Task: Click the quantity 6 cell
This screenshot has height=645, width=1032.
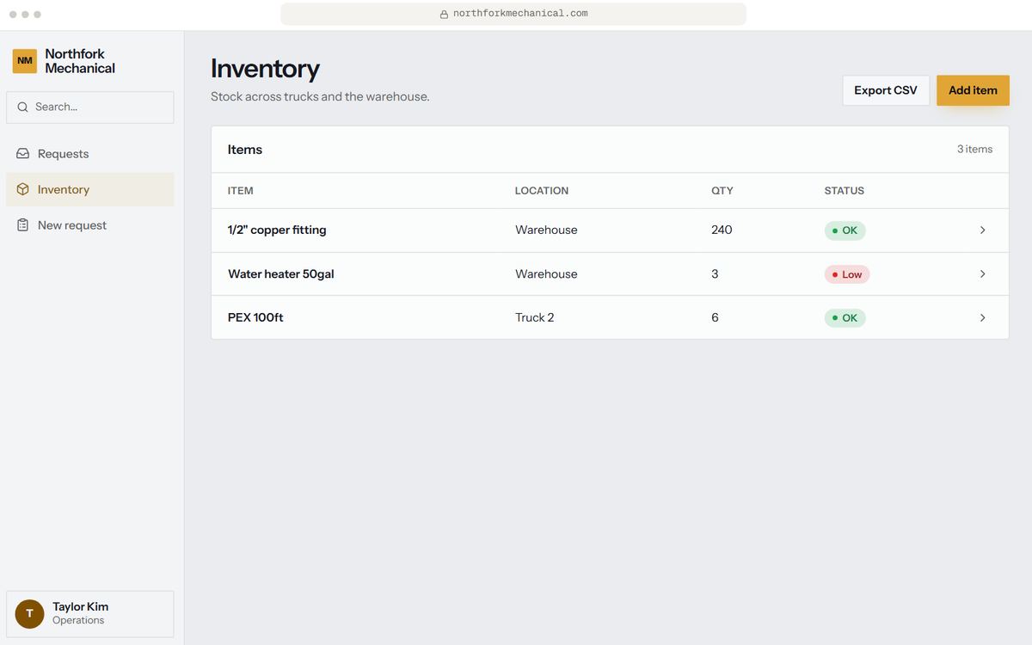Action: [715, 318]
